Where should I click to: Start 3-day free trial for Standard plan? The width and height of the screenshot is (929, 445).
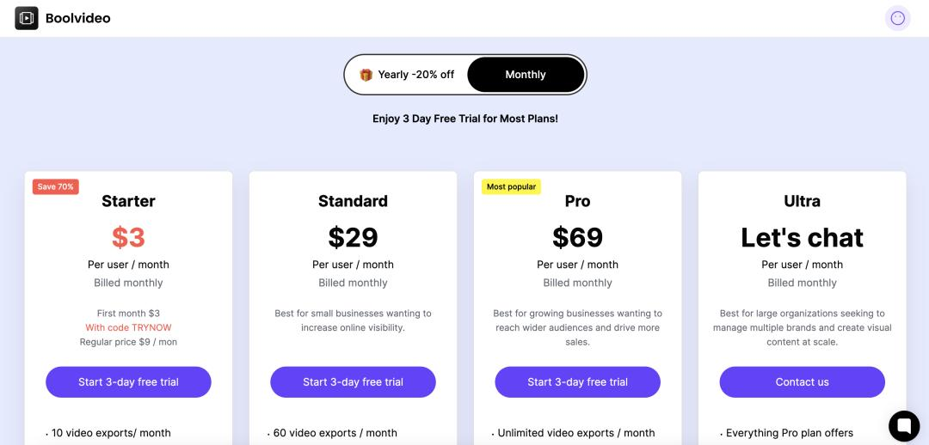tap(354, 381)
